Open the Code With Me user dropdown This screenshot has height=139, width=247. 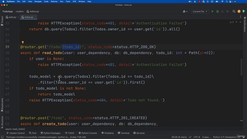pyautogui.click(x=185, y=11)
